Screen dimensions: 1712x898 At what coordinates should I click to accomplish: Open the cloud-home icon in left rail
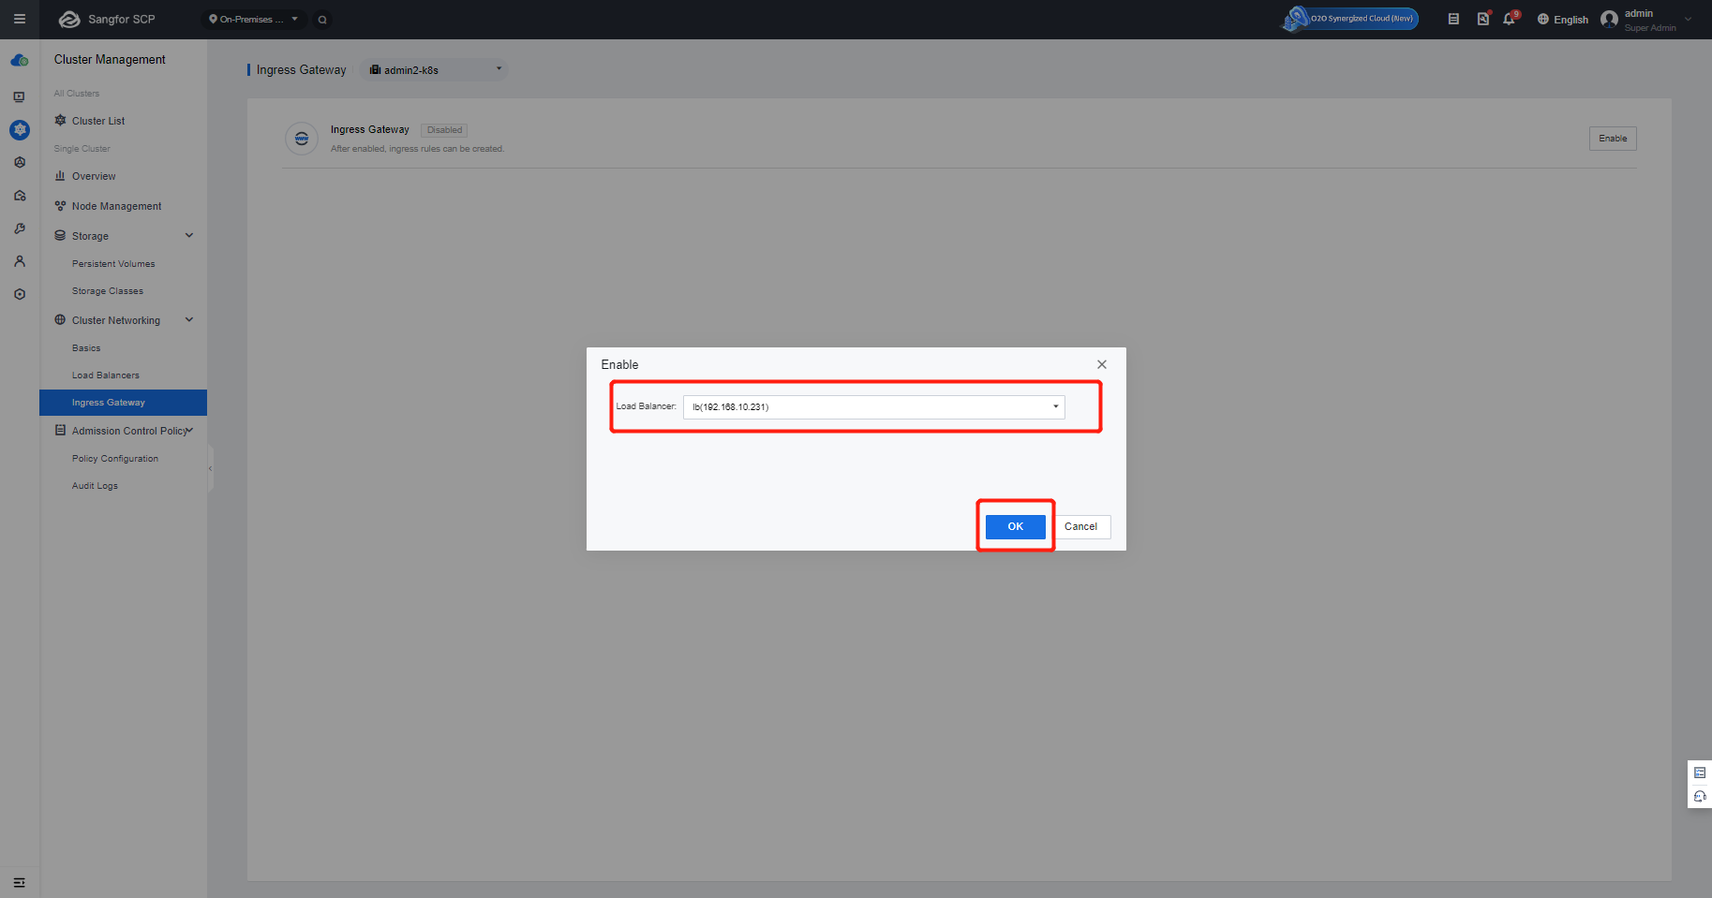(20, 196)
